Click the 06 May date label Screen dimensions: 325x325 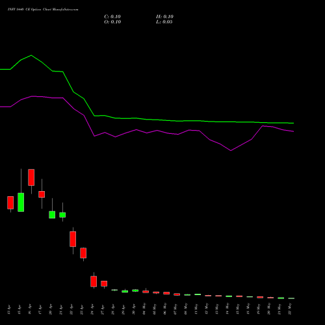pyautogui.click(x=165, y=309)
